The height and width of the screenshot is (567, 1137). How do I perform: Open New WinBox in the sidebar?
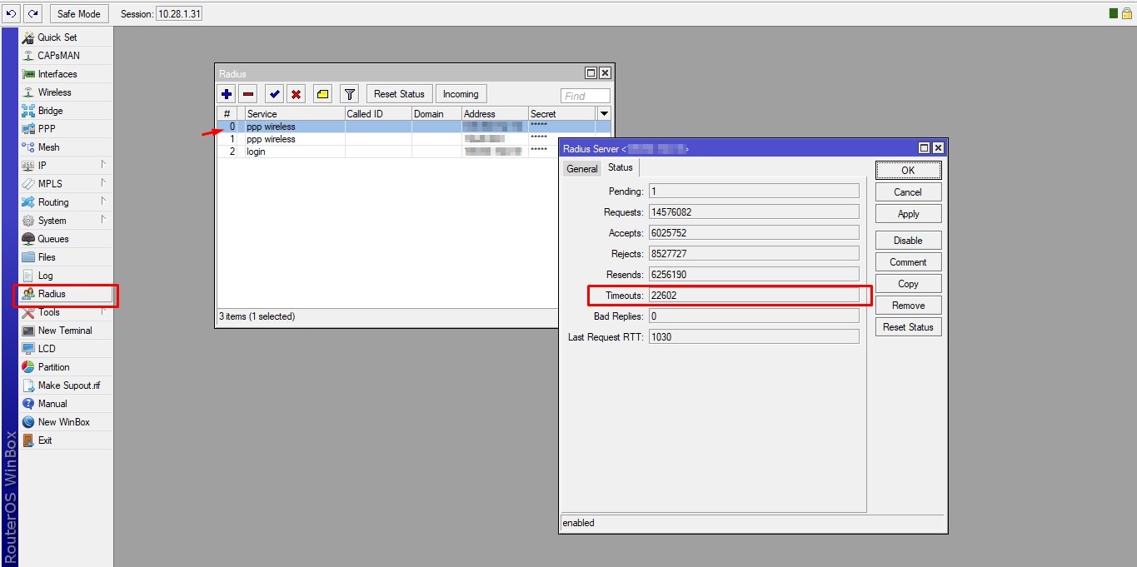(x=66, y=422)
